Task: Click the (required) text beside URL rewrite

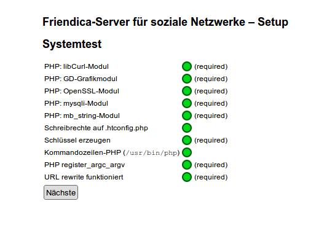Action: tap(211, 177)
